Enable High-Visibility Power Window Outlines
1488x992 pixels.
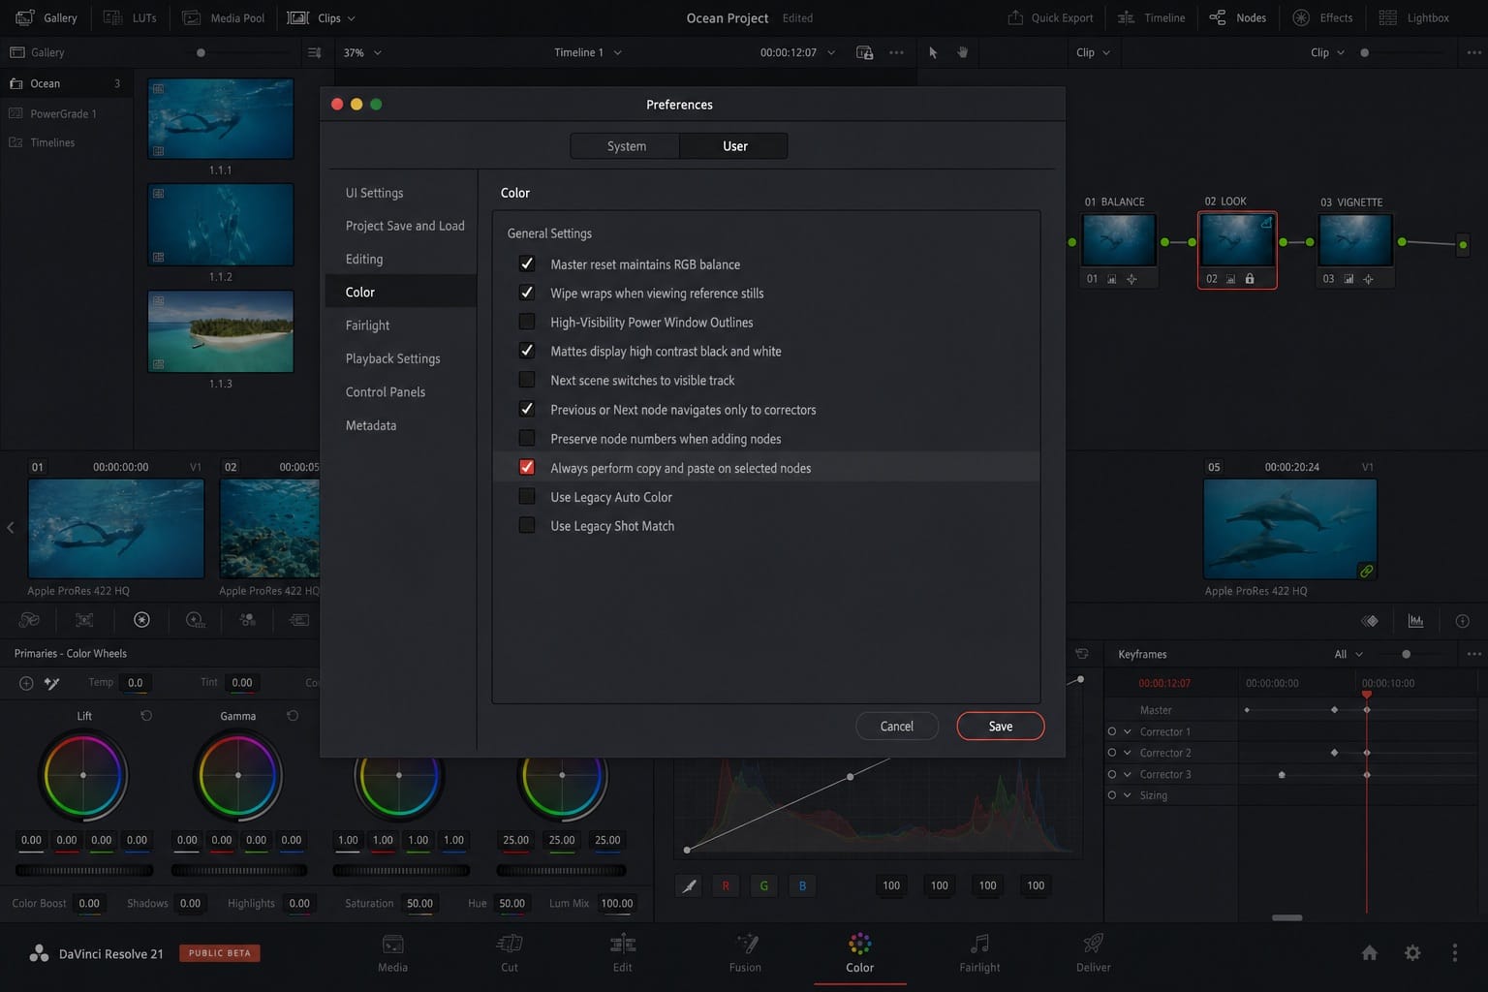[x=527, y=322]
